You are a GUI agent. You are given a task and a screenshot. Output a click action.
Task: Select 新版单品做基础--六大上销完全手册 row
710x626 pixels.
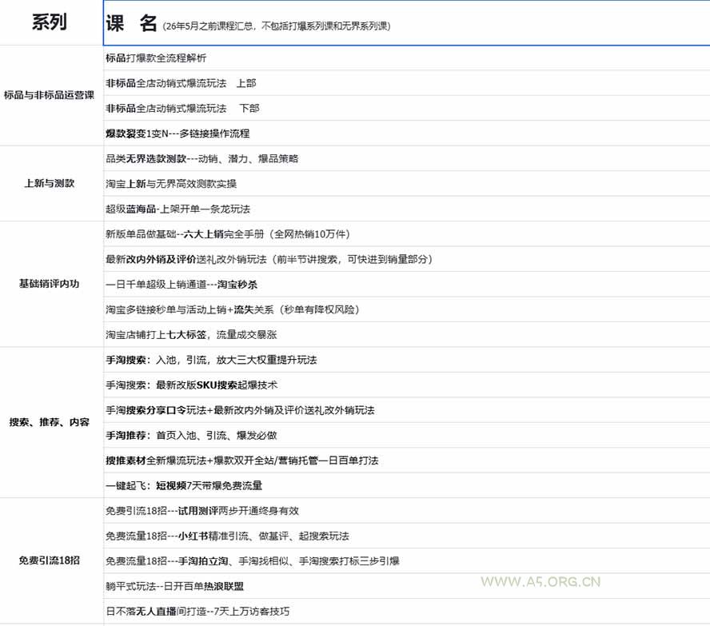pos(407,234)
